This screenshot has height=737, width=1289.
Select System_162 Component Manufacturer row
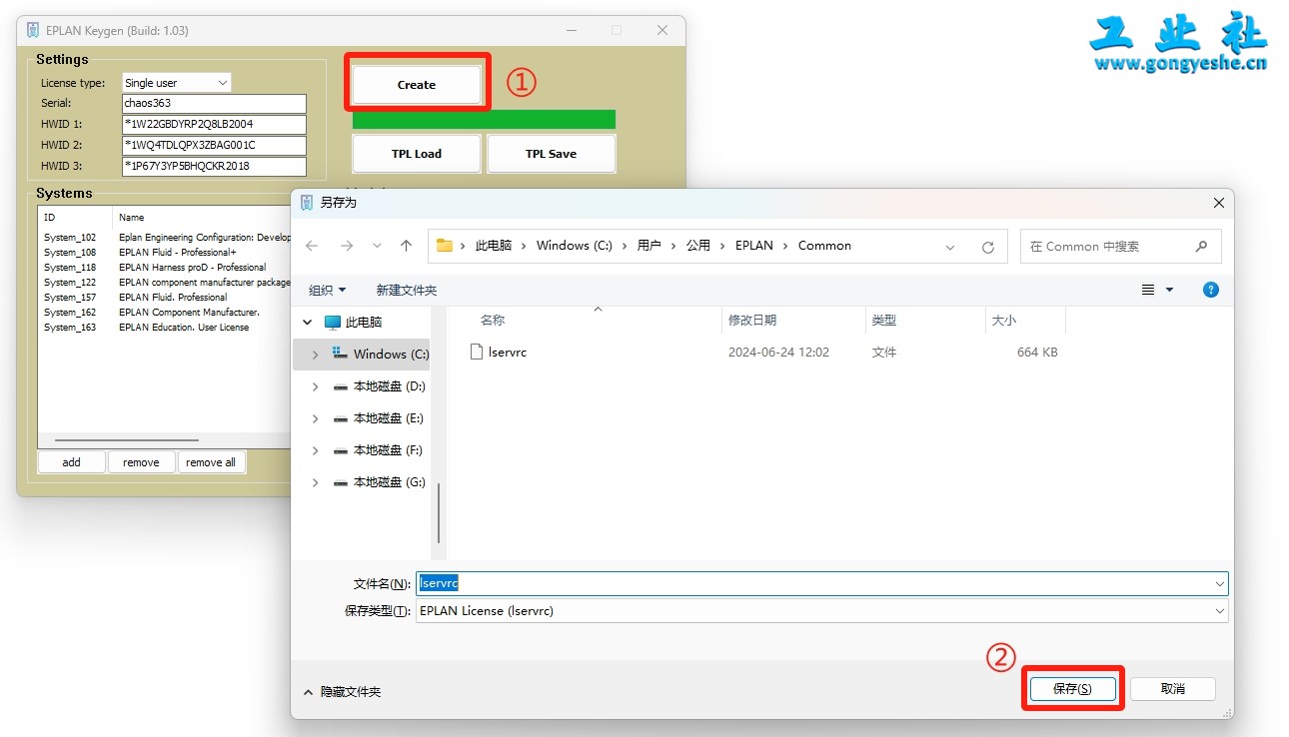(166, 313)
